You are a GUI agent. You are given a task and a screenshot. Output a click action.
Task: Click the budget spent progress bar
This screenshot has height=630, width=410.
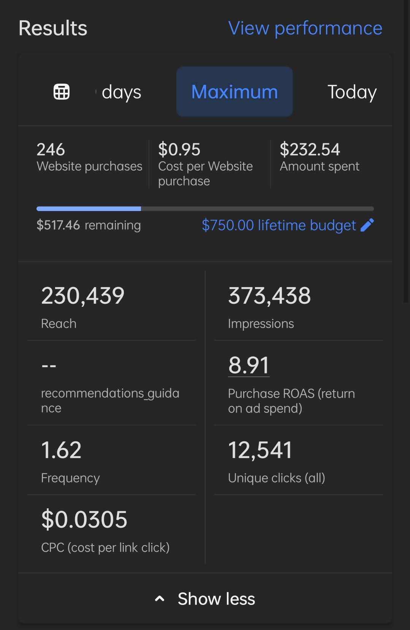coord(205,209)
